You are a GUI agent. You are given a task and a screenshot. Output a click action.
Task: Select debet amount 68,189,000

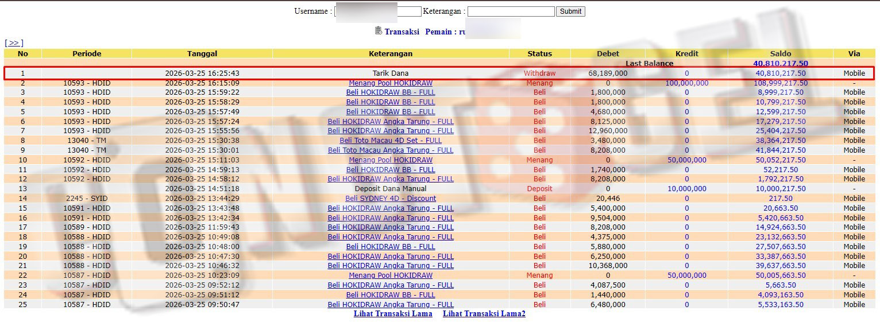coord(608,73)
